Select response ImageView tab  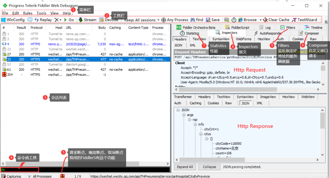[268, 97]
